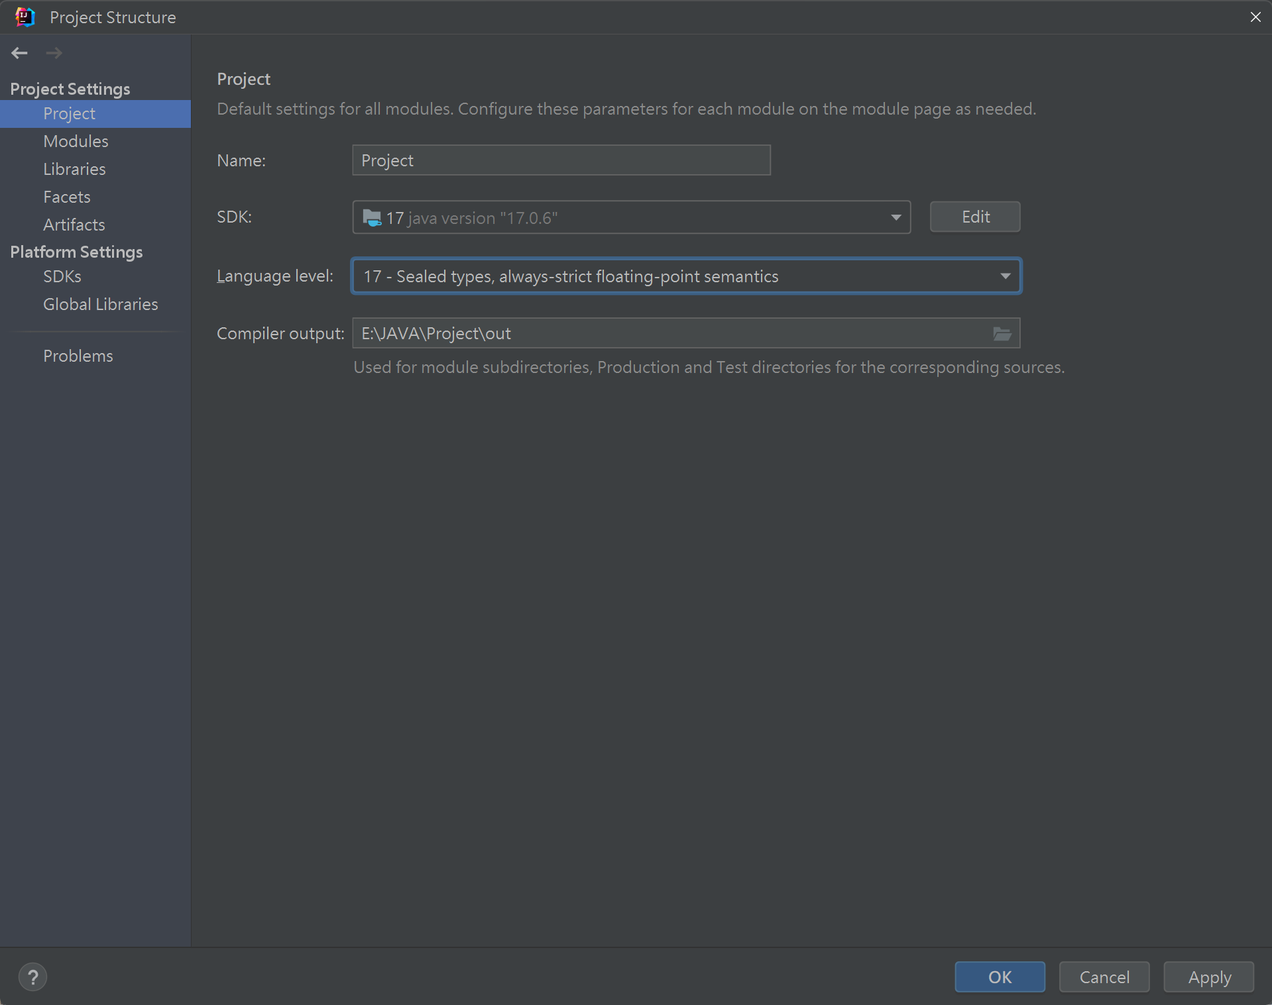Open Global Libraries page

click(95, 304)
